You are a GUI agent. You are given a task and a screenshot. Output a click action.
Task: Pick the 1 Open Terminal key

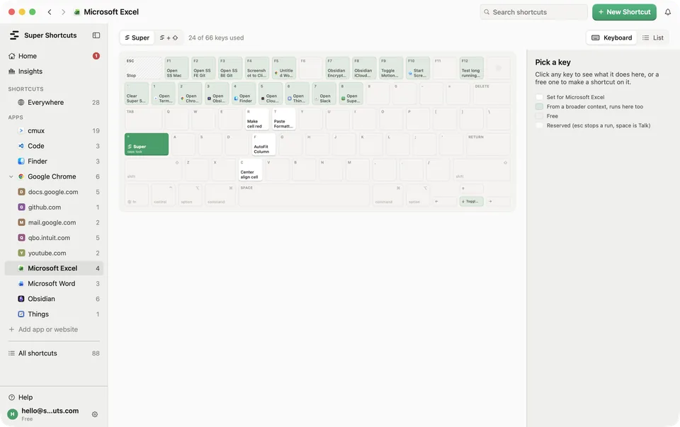coord(163,93)
